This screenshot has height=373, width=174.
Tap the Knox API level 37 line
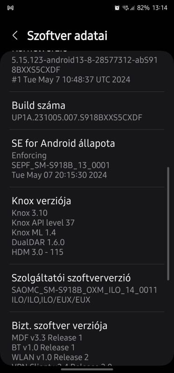(x=43, y=223)
